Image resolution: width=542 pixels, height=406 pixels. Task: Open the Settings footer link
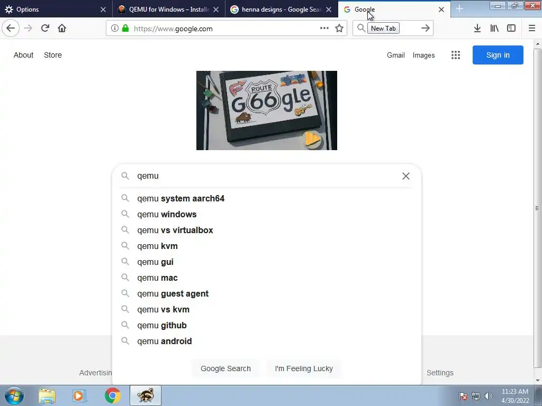[440, 373]
